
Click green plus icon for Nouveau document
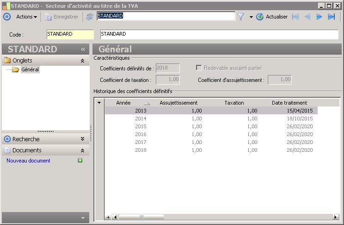click(80, 161)
